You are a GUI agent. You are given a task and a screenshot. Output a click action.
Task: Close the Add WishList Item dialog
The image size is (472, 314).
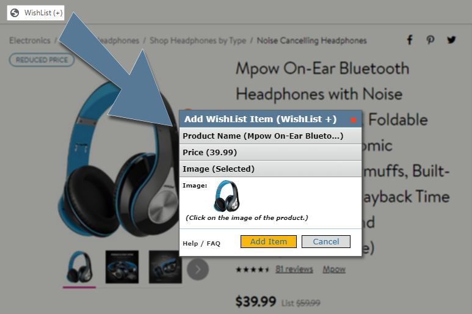(353, 120)
